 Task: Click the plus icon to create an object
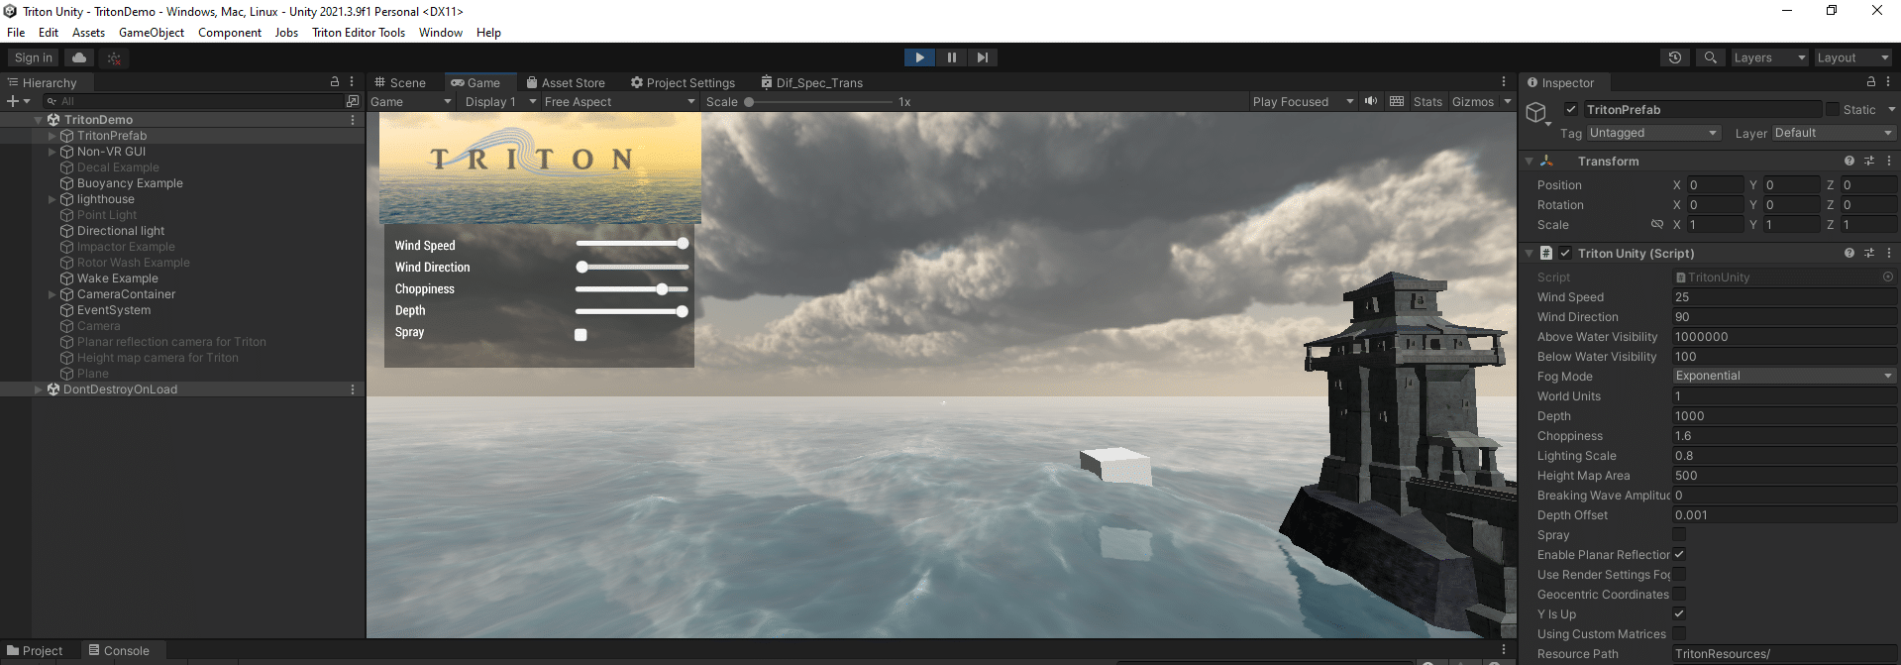coord(13,101)
